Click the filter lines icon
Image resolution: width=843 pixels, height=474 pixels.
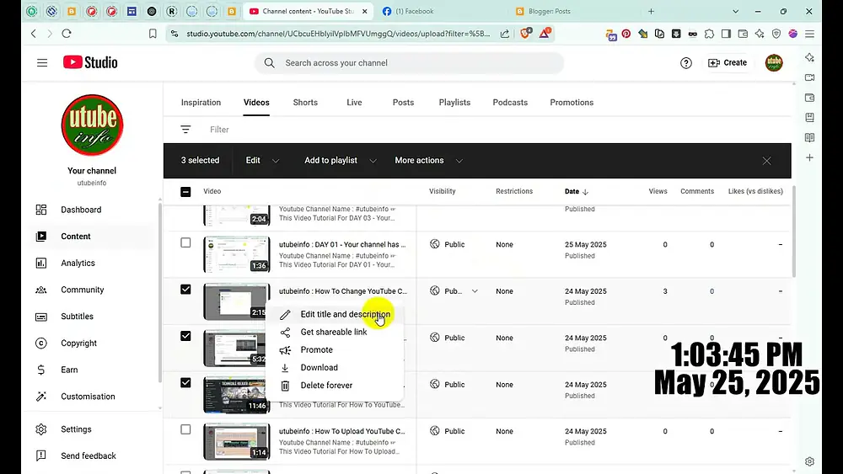pos(185,130)
